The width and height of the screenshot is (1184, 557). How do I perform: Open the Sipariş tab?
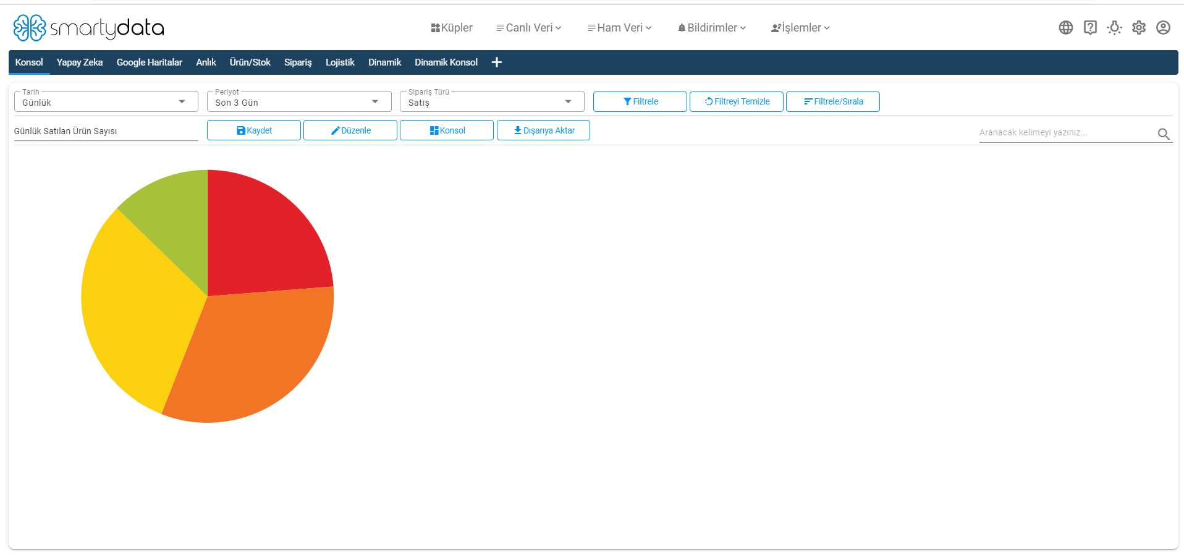point(298,62)
